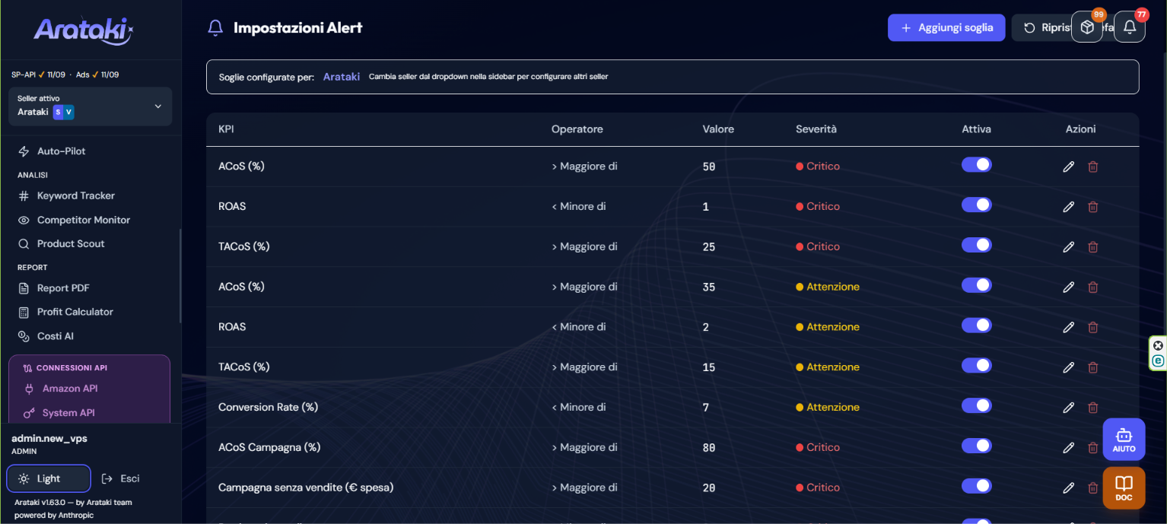
Task: Open the AIUTO assistant button
Action: pyautogui.click(x=1124, y=440)
